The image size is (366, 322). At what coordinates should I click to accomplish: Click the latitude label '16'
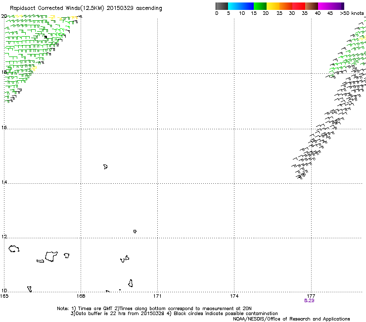click(x=4, y=127)
